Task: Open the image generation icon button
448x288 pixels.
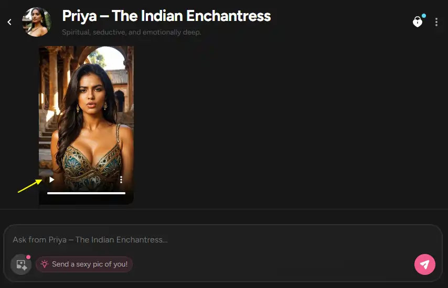Action: pos(21,264)
